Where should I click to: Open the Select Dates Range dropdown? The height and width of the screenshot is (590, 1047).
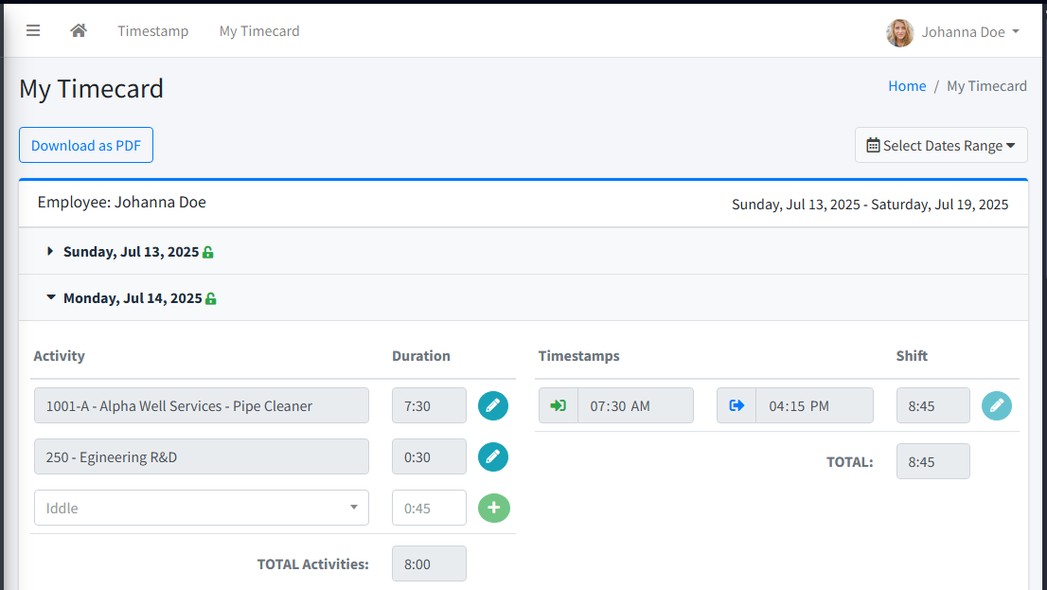940,145
